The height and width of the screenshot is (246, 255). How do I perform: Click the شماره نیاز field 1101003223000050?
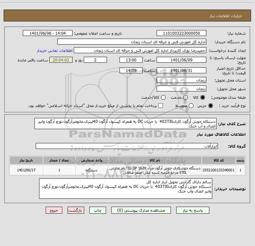click(x=181, y=33)
